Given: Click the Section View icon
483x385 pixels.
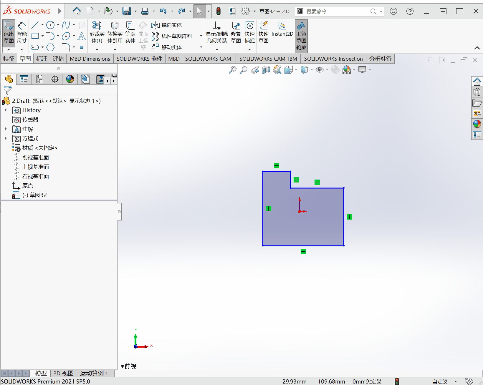Looking at the screenshot, I should tap(266, 70).
